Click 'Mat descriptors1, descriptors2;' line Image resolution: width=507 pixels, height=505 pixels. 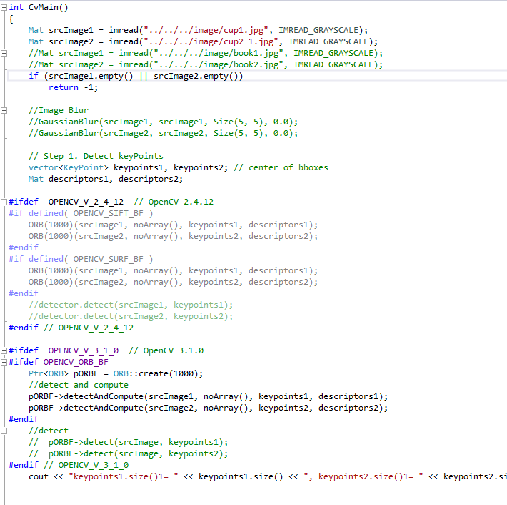click(x=106, y=179)
